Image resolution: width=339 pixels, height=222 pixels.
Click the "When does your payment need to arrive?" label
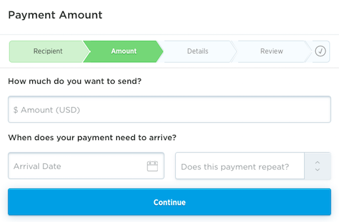[x=92, y=138]
